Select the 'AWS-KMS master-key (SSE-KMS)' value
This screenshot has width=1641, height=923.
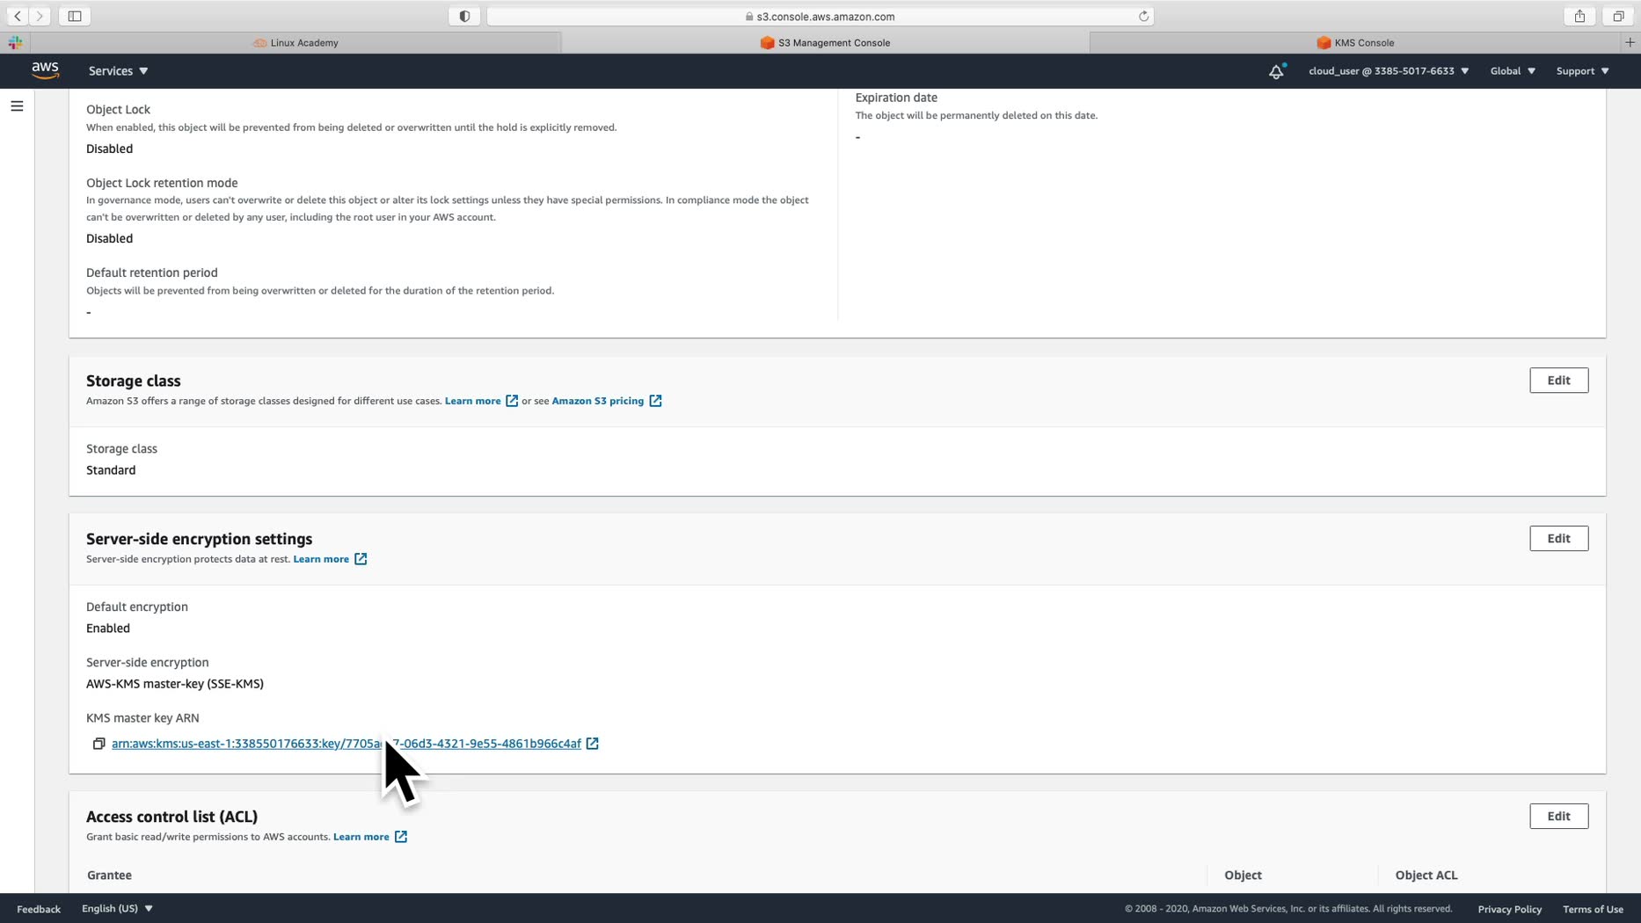(x=175, y=684)
